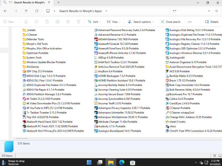Screen dimensions: 222x166
Task: Select Defender Tools folder
Action: point(33,39)
